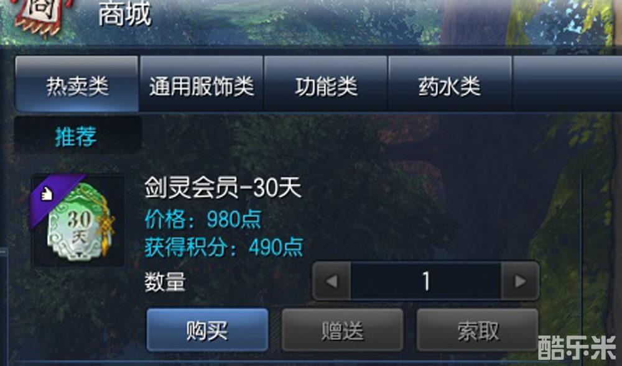Click the 索取 request button
The width and height of the screenshot is (622, 366).
[x=478, y=330]
